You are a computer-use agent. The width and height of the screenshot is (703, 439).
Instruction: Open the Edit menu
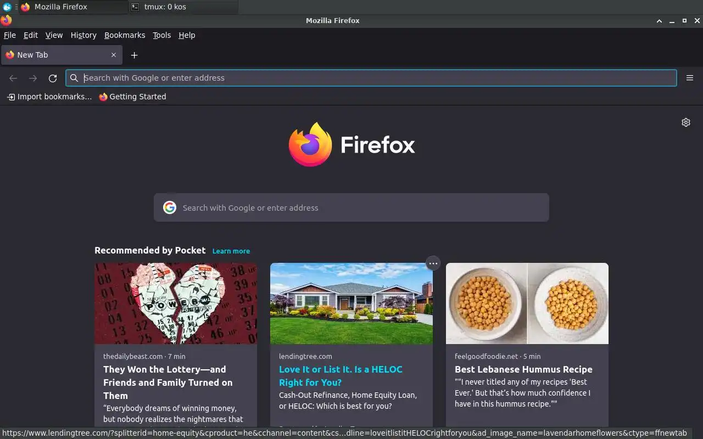[x=31, y=35]
